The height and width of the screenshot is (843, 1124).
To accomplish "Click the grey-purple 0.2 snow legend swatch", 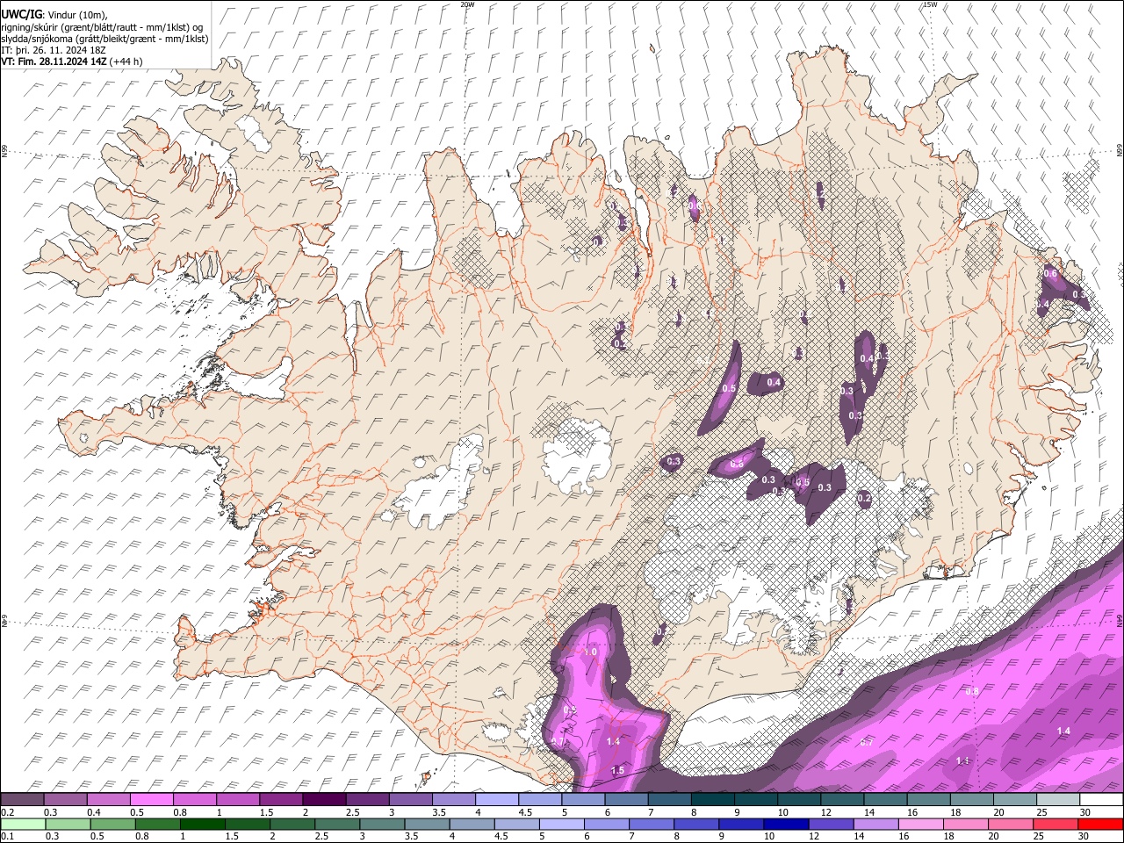I will point(22,800).
